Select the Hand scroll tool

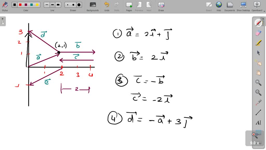point(258,72)
